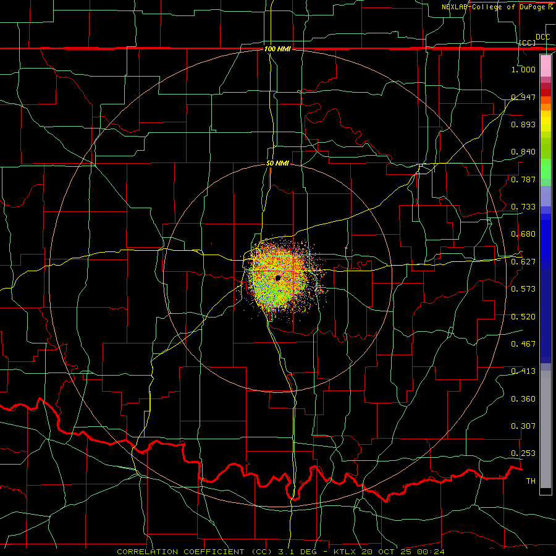Viewport: 556px width, 556px height.
Task: Click the "20 OCT 25 00:24" timestamp
Action: [x=403, y=552]
